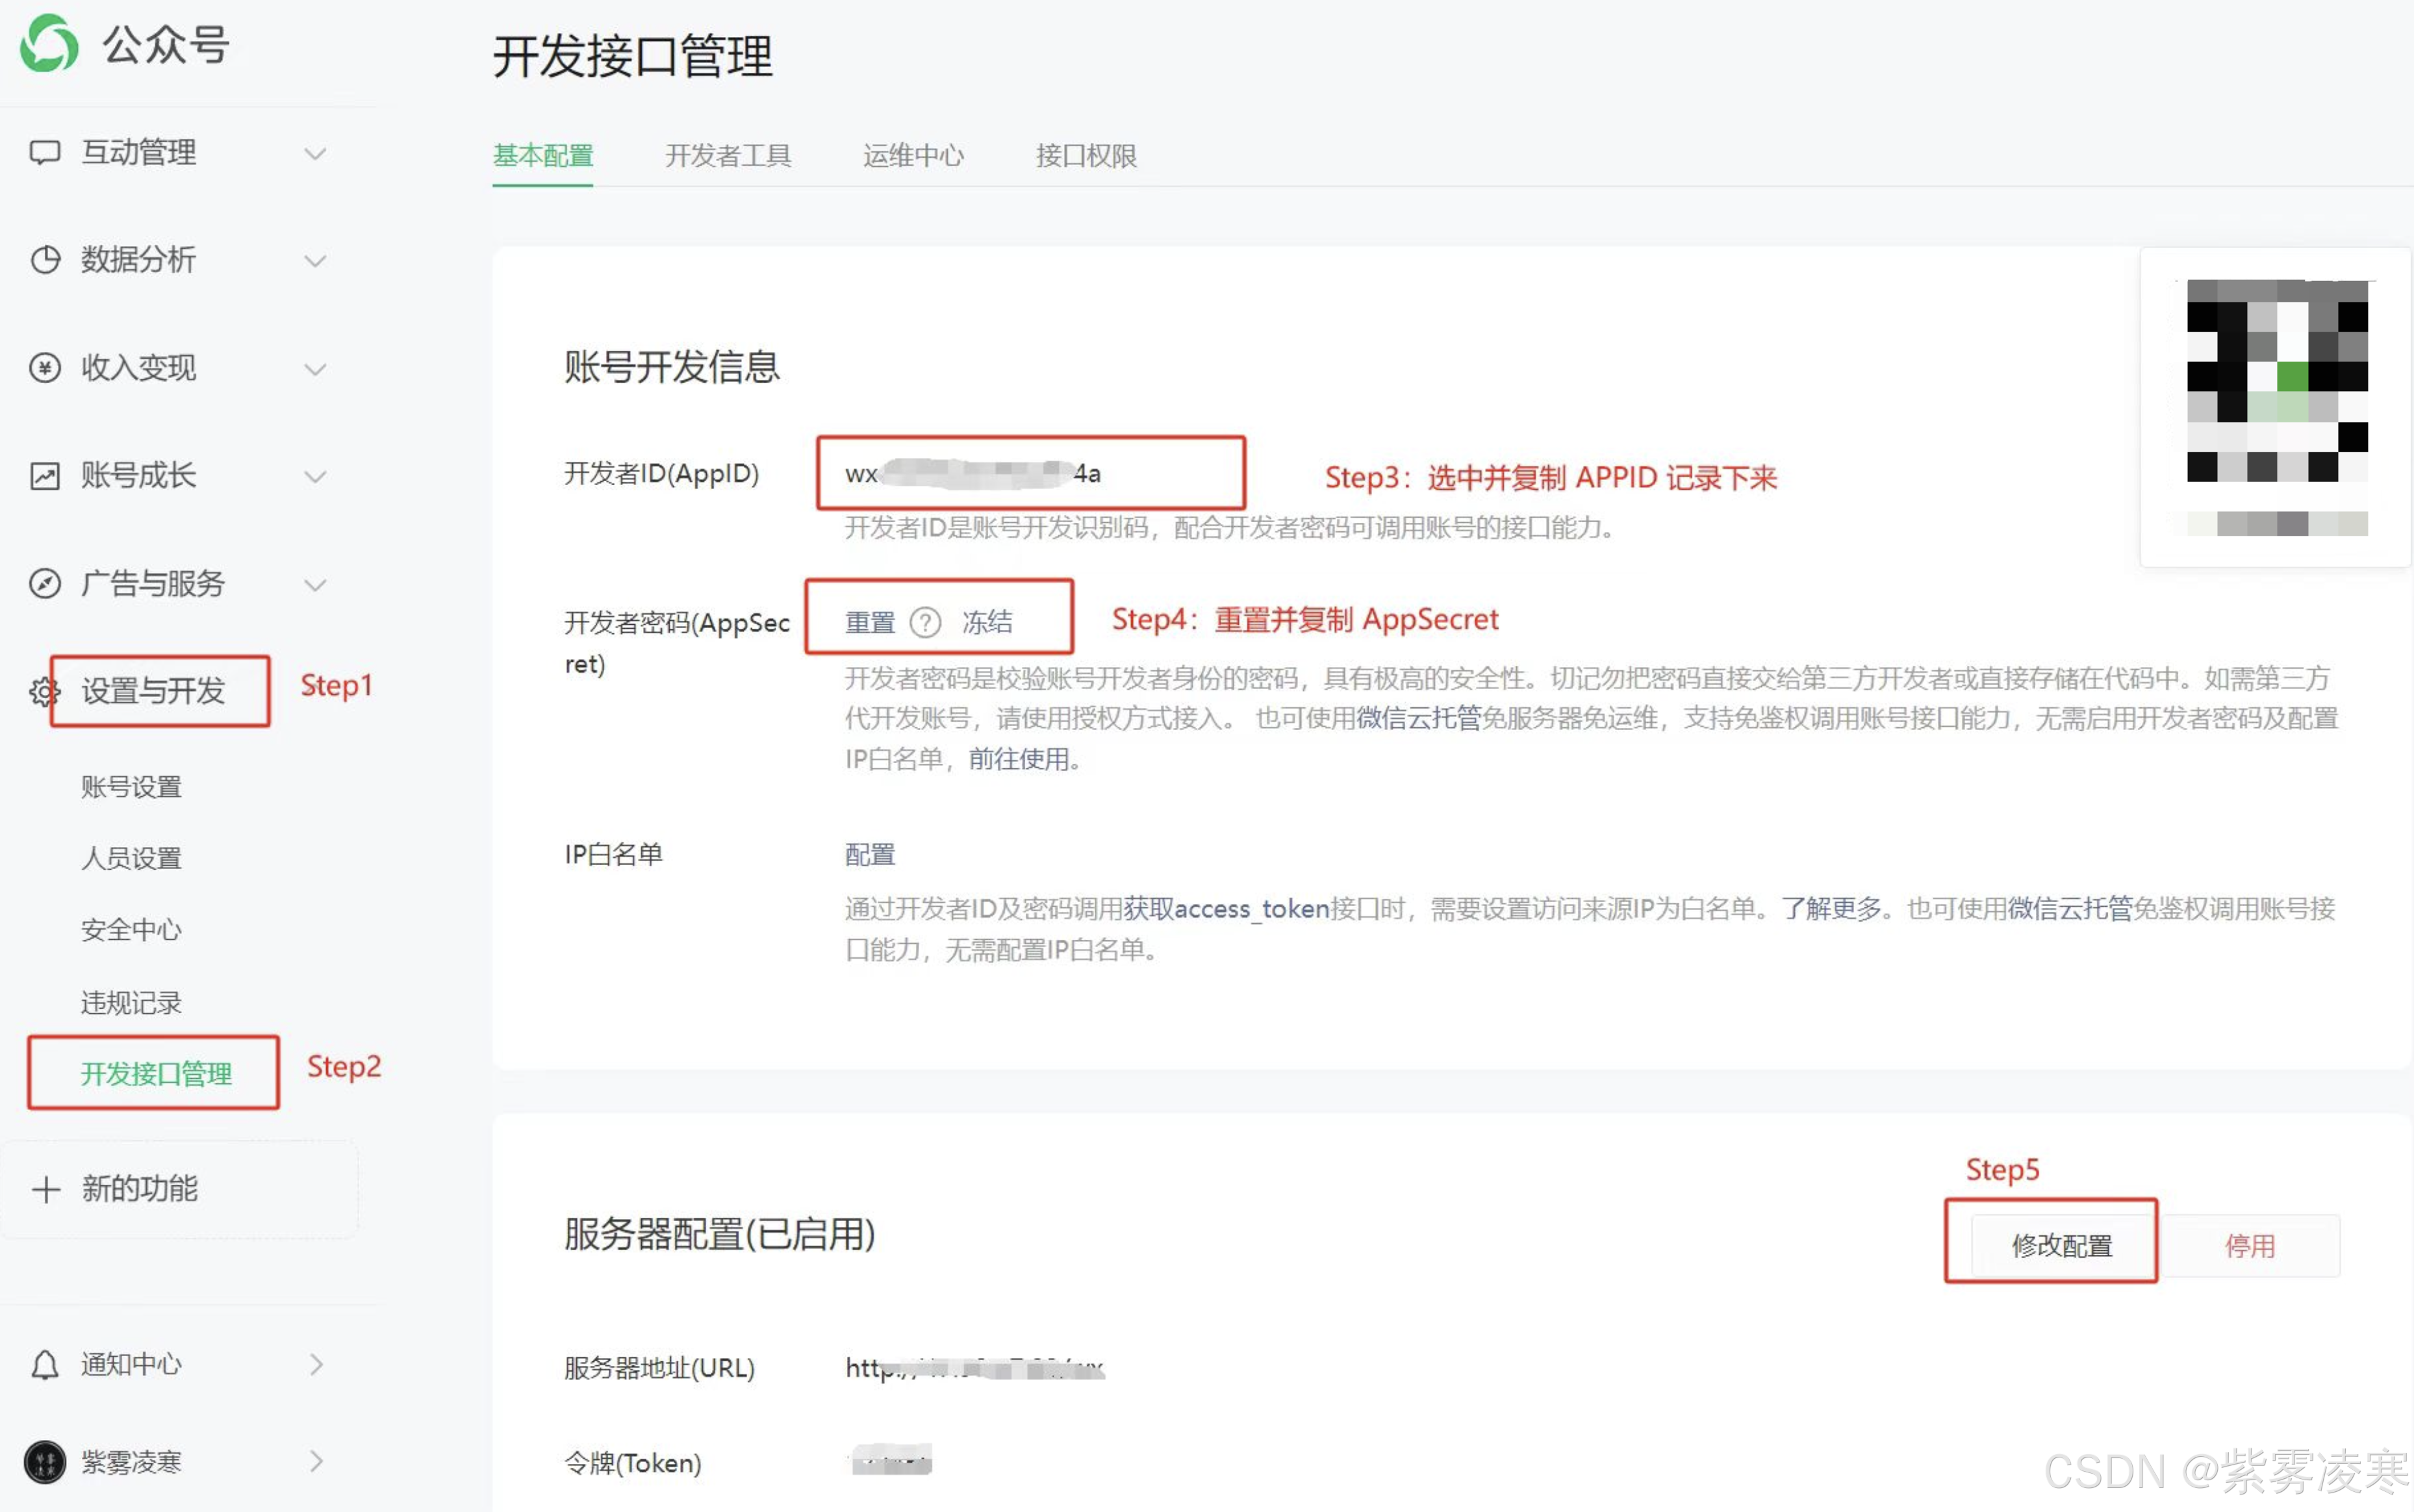Click the 互动管理 chat bubble icon
The image size is (2414, 1512).
click(x=45, y=152)
